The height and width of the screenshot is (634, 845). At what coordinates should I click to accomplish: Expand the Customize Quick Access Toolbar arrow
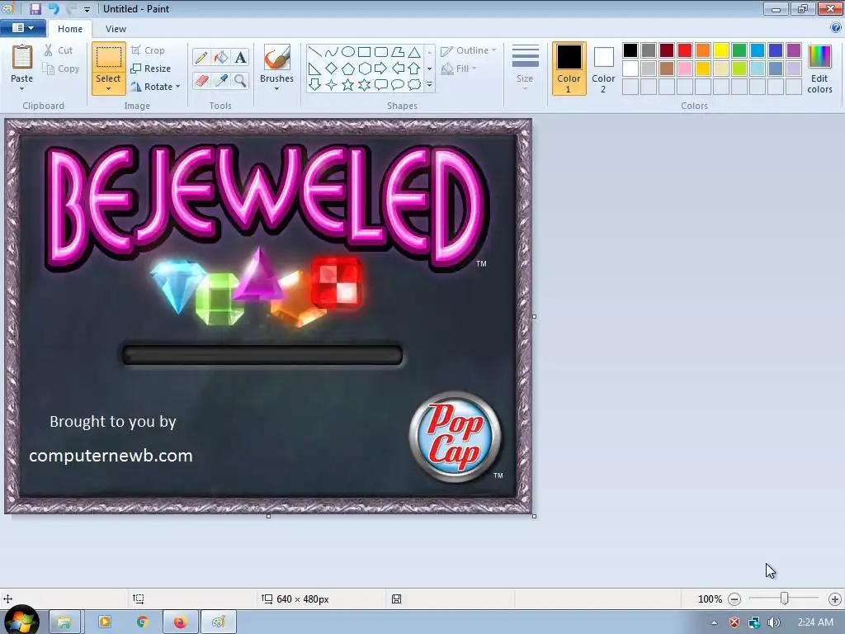tap(87, 9)
